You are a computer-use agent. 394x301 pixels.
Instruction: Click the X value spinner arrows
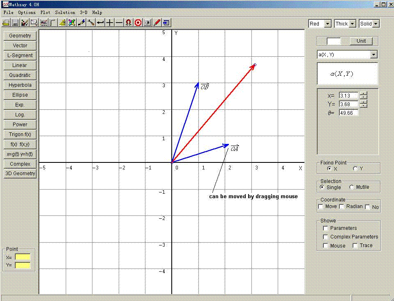point(363,95)
